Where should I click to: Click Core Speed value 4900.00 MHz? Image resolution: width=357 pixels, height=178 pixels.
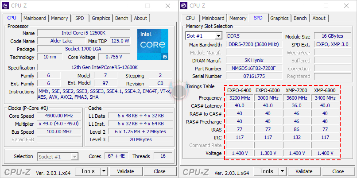pyautogui.click(x=59, y=116)
